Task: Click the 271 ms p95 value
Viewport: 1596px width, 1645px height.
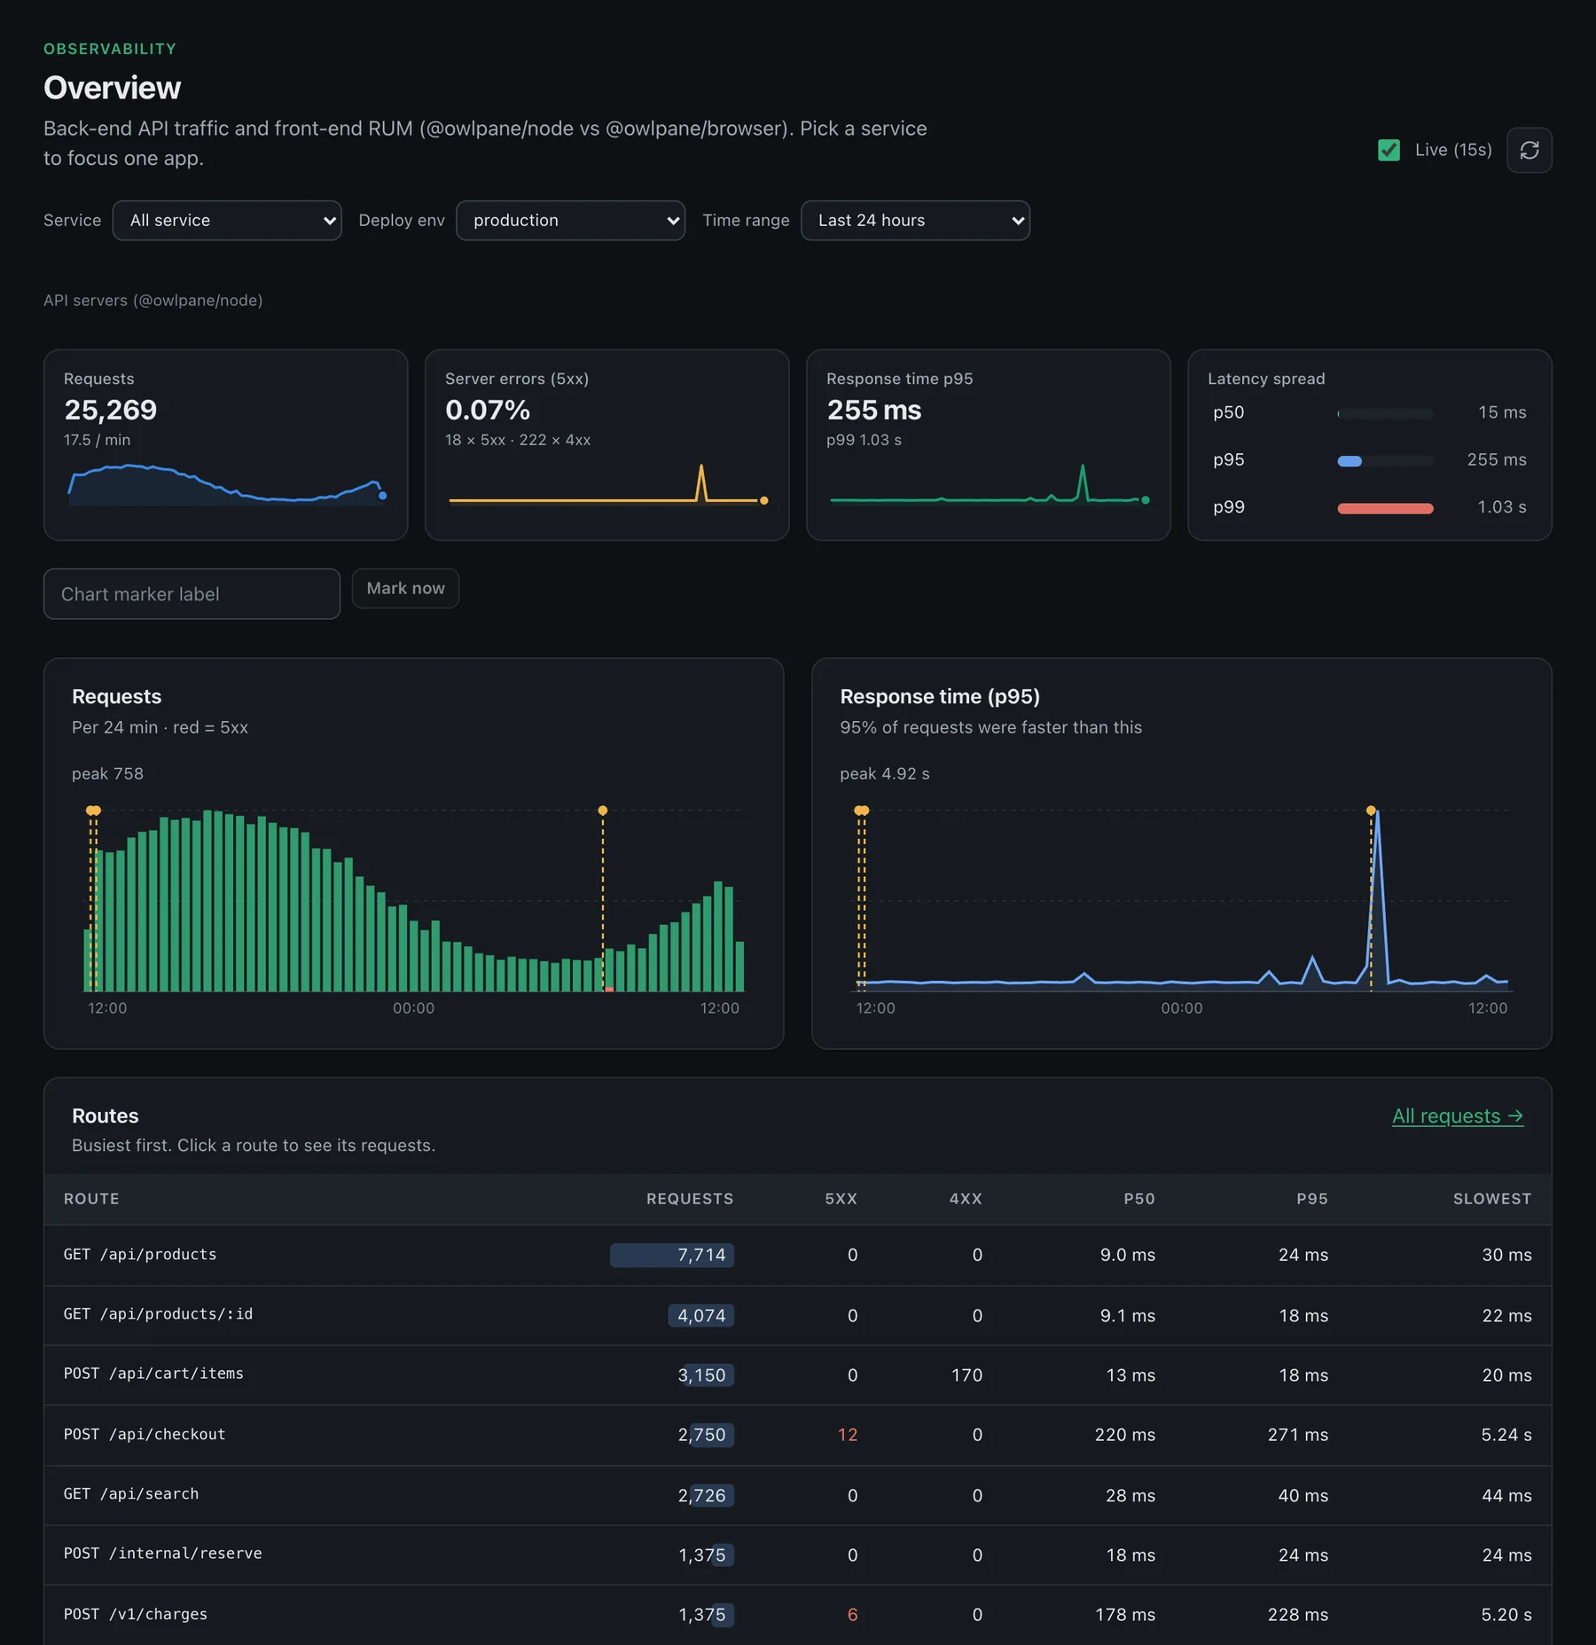Action: (1297, 1435)
